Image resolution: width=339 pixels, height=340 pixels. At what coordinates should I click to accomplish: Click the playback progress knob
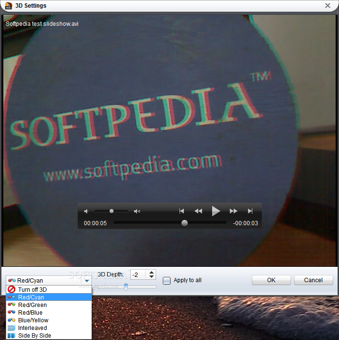(184, 223)
